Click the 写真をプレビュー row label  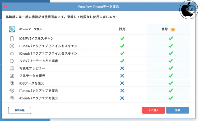(x=32, y=68)
